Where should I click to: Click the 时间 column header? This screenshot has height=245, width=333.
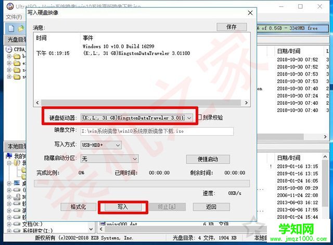pyautogui.click(x=41, y=38)
